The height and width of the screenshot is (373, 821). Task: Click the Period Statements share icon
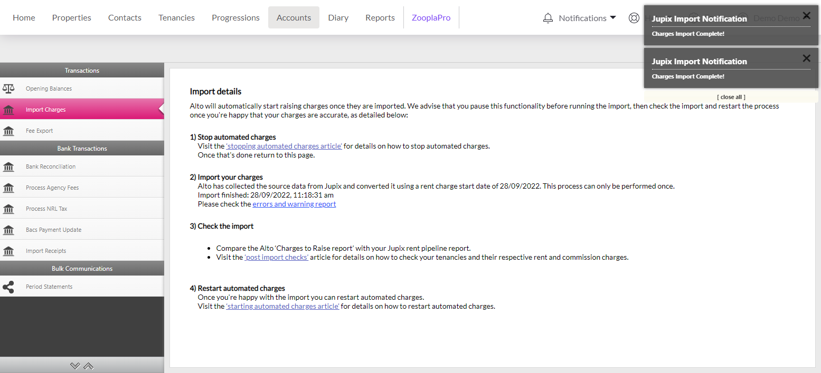pos(8,287)
